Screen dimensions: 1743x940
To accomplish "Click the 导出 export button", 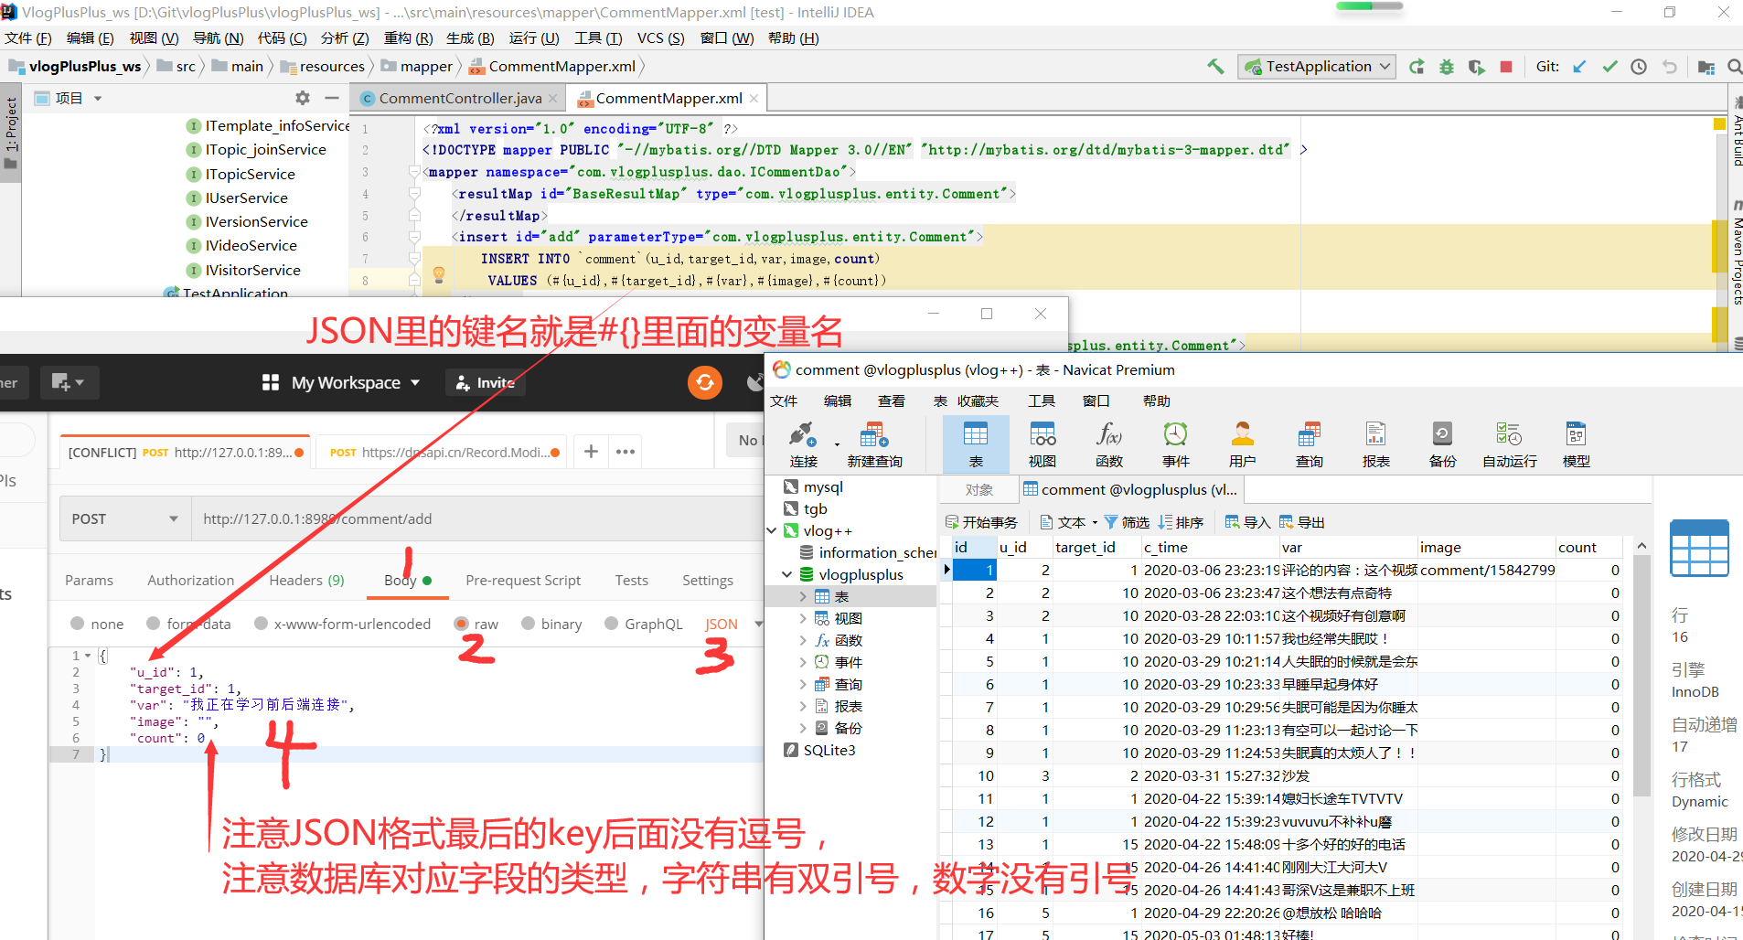I will (1301, 522).
